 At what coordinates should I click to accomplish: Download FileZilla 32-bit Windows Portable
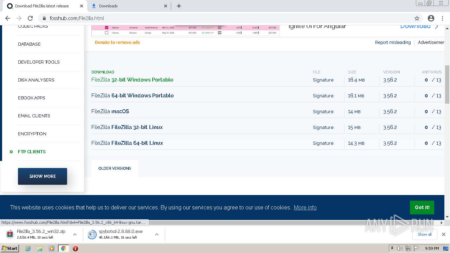tap(132, 80)
